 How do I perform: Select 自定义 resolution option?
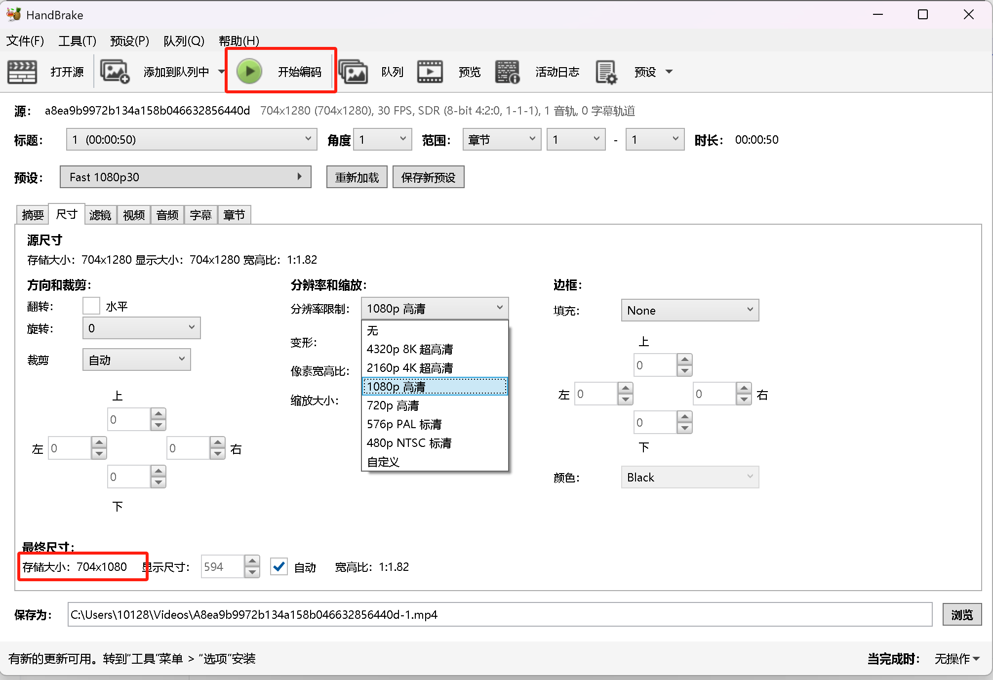point(435,462)
